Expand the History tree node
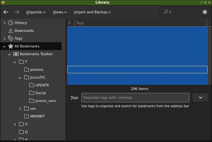The height and width of the screenshot is (142, 212). 4,23
